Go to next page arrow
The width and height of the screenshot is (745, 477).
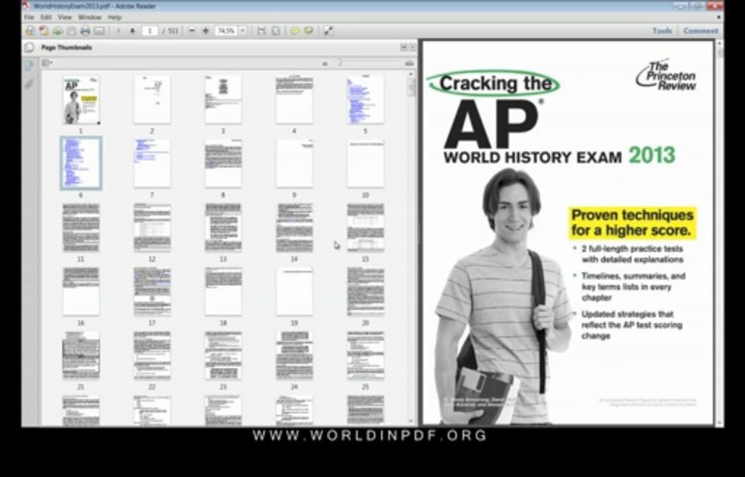pos(133,31)
